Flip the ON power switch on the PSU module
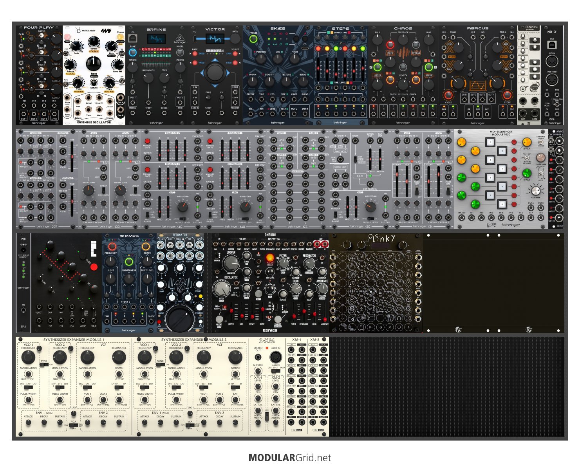This screenshot has width=580, height=466. coord(23,311)
